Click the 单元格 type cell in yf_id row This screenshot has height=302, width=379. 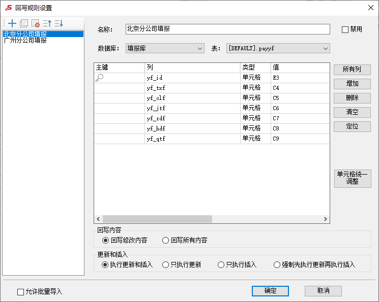pos(255,78)
